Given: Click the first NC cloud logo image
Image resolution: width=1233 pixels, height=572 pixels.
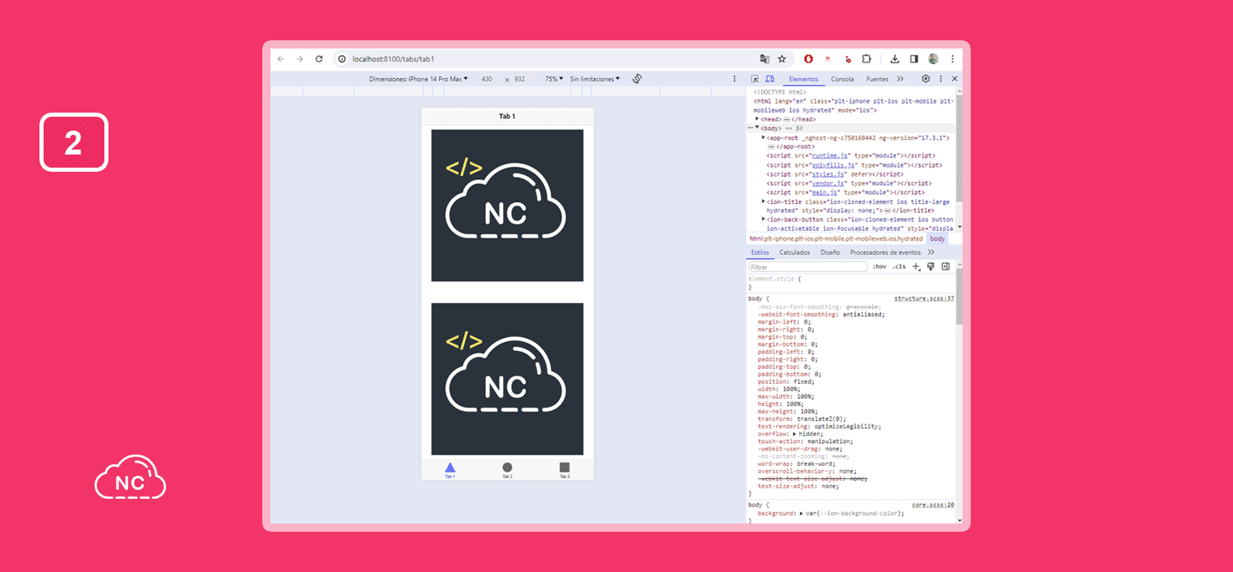Looking at the screenshot, I should tap(507, 205).
